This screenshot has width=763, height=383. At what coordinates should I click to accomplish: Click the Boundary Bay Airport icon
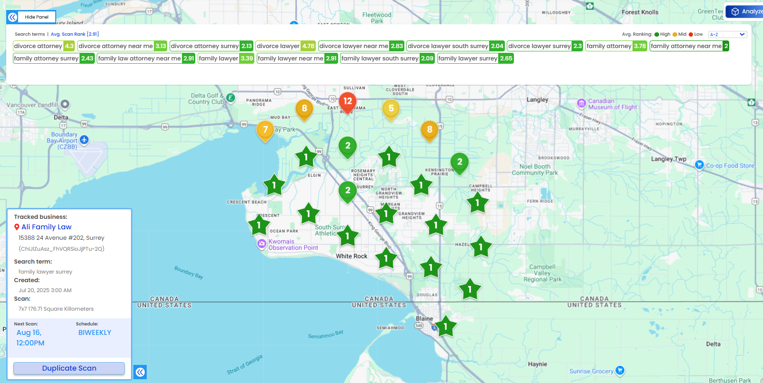pos(84,140)
